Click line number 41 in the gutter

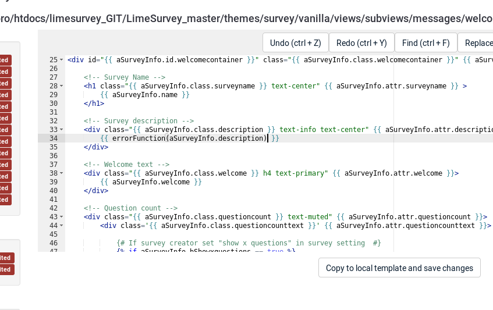click(54, 199)
